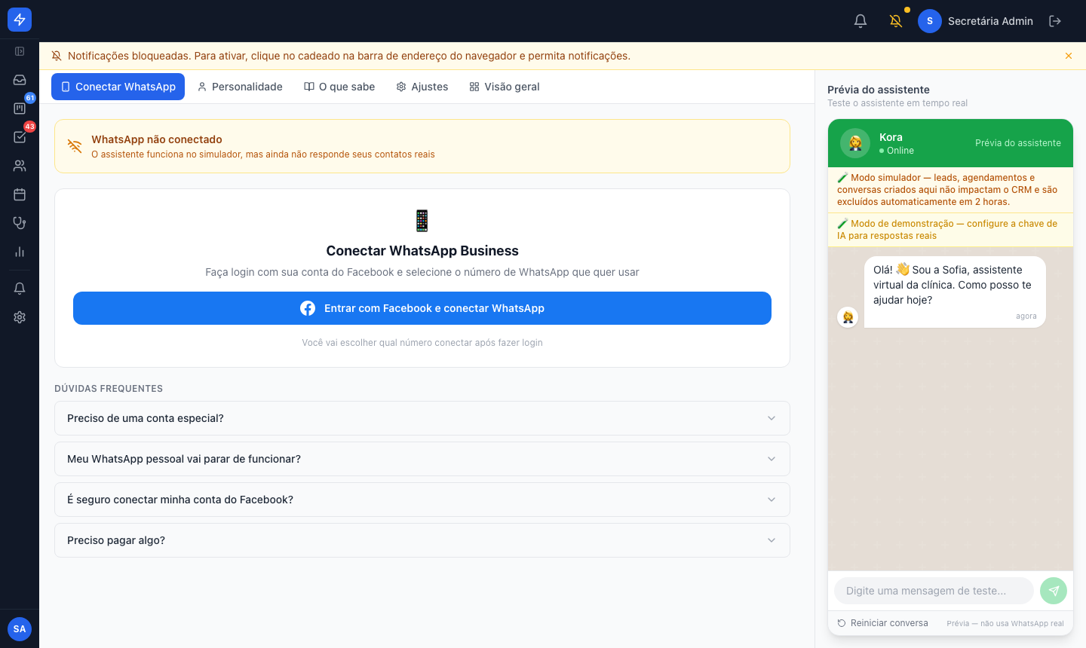
Task: Click 'Prévia — não usa WhatsApp real' text
Action: [x=1005, y=623]
